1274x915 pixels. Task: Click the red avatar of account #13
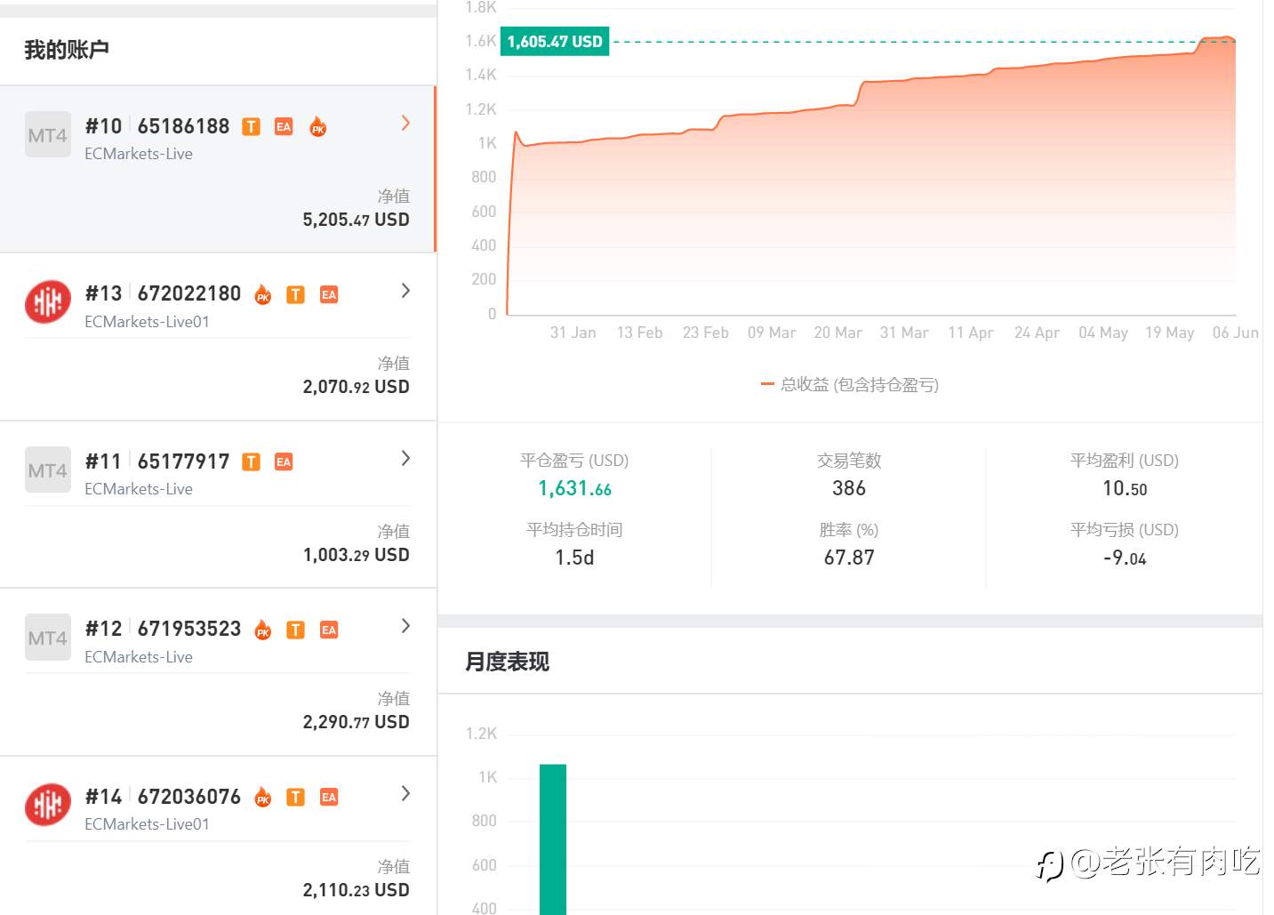click(x=48, y=301)
